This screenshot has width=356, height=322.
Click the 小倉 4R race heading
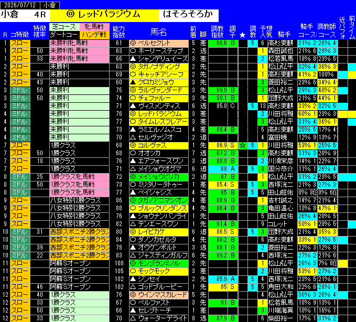(25, 15)
